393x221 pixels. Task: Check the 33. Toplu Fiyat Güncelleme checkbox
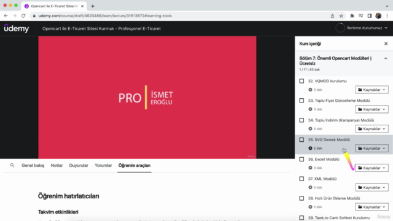302,101
